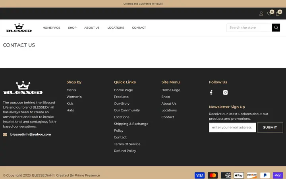Focus the Search the store field

pos(249,27)
